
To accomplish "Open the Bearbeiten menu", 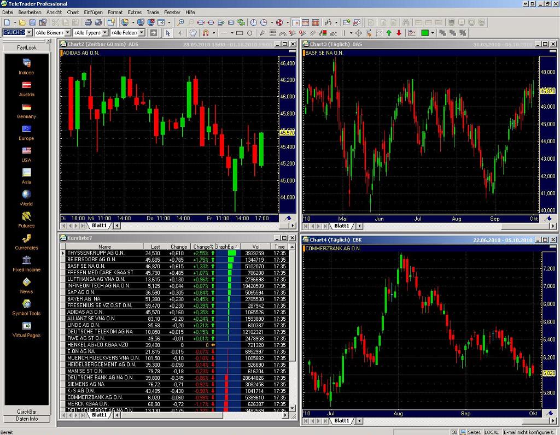I will [30, 12].
